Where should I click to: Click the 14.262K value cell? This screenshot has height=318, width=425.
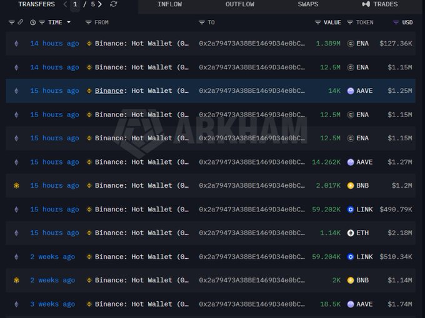click(326, 162)
